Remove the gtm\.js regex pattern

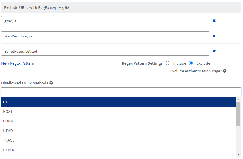click(x=214, y=21)
